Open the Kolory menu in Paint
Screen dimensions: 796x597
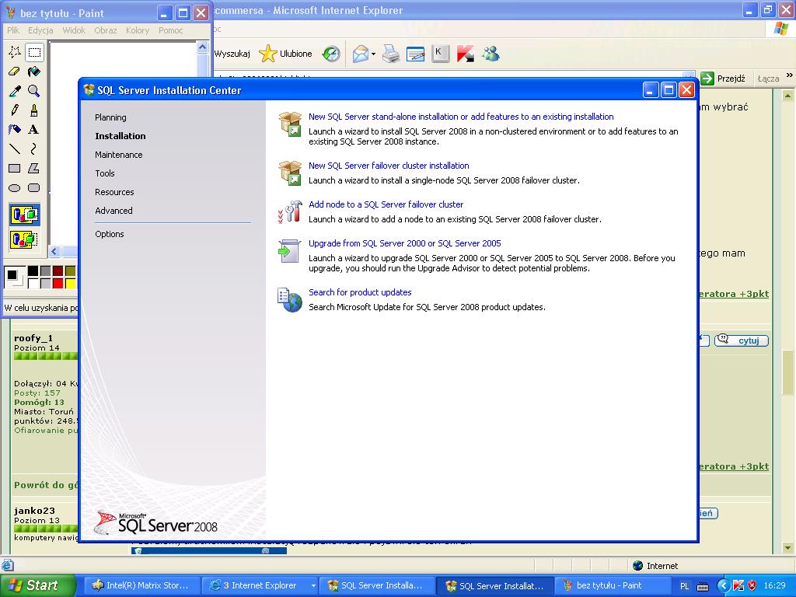tap(138, 30)
